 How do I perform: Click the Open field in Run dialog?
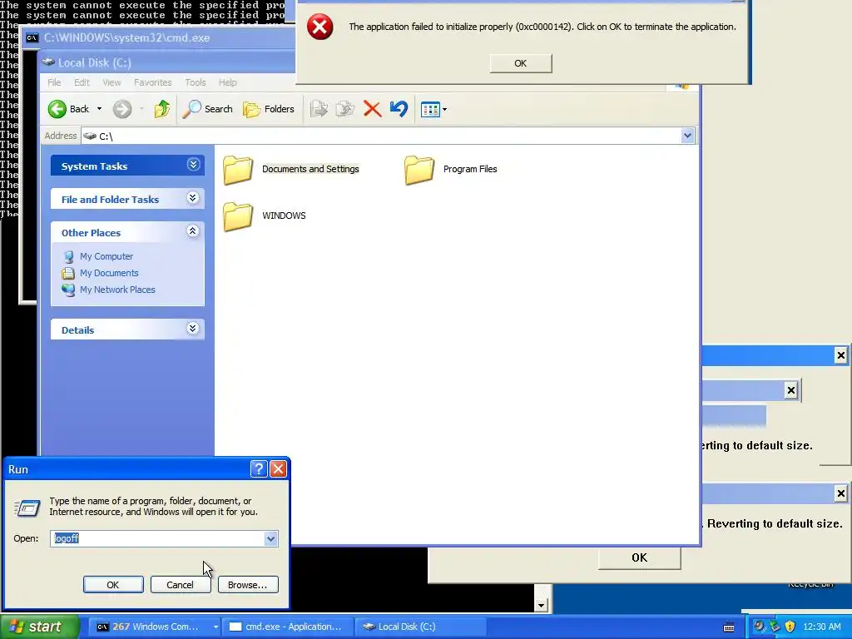(x=158, y=538)
